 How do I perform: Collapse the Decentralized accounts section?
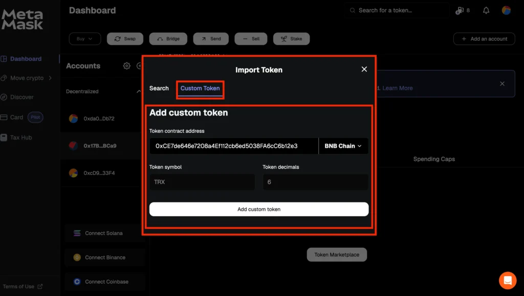click(x=138, y=92)
